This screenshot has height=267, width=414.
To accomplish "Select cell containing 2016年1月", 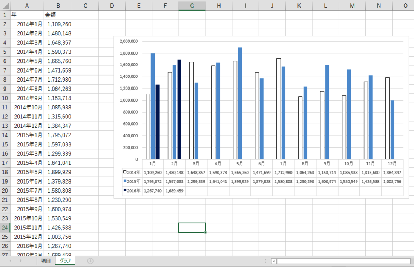I will pos(27,246).
